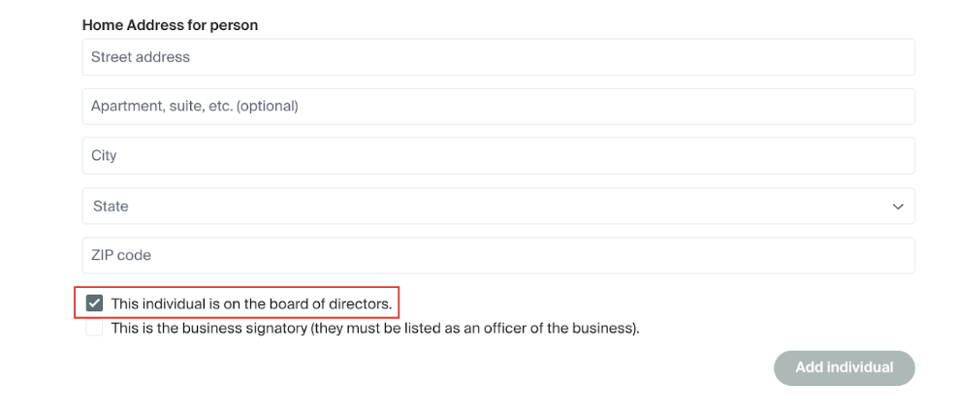The width and height of the screenshot is (958, 413).
Task: Click the 'Home Address for person' heading
Action: click(x=170, y=25)
